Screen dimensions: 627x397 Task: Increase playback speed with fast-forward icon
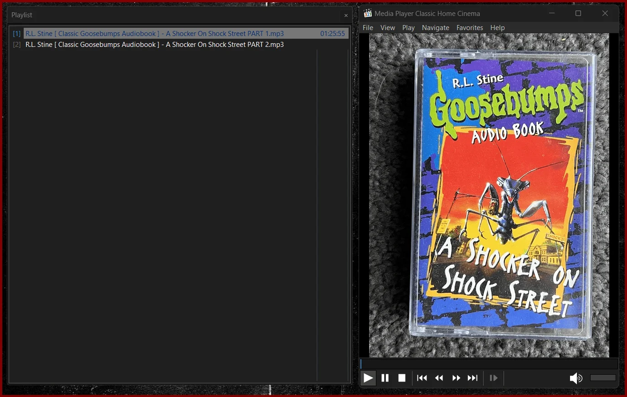tap(456, 378)
